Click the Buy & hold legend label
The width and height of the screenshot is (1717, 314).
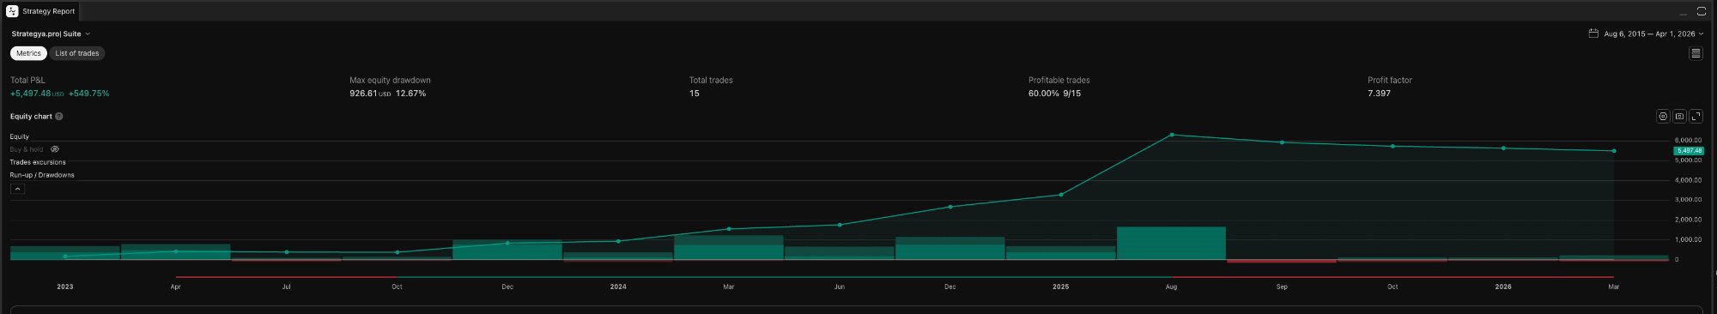pyautogui.click(x=27, y=149)
